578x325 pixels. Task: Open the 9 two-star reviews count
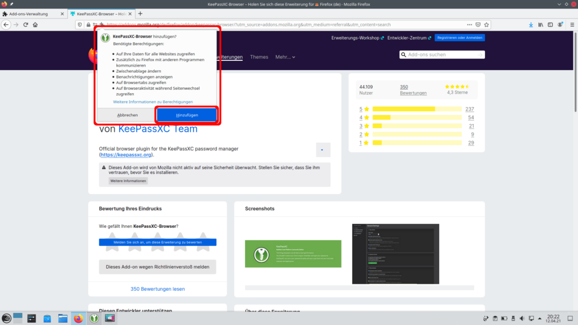[x=472, y=134]
